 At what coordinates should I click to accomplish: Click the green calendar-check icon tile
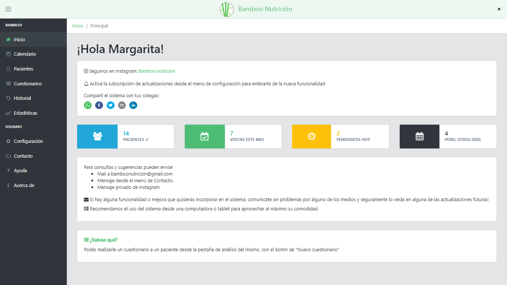[205, 137]
